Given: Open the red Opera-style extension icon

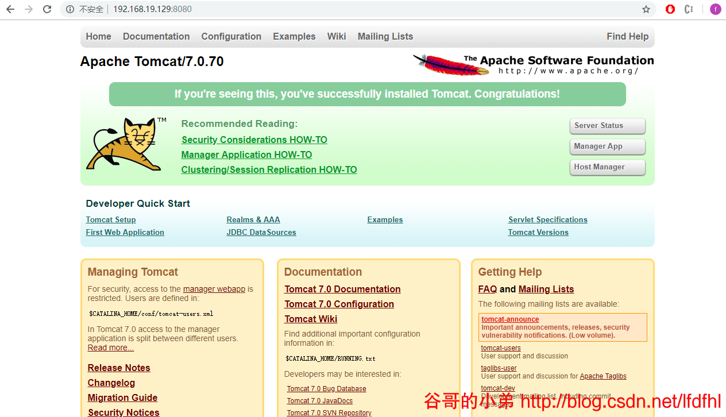Looking at the screenshot, I should (670, 9).
